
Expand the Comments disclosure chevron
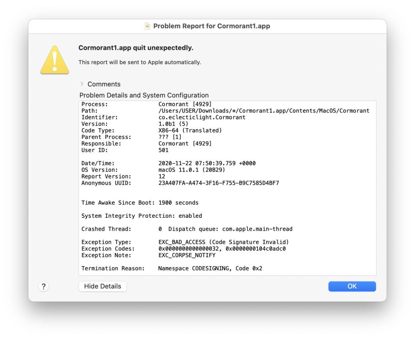82,84
